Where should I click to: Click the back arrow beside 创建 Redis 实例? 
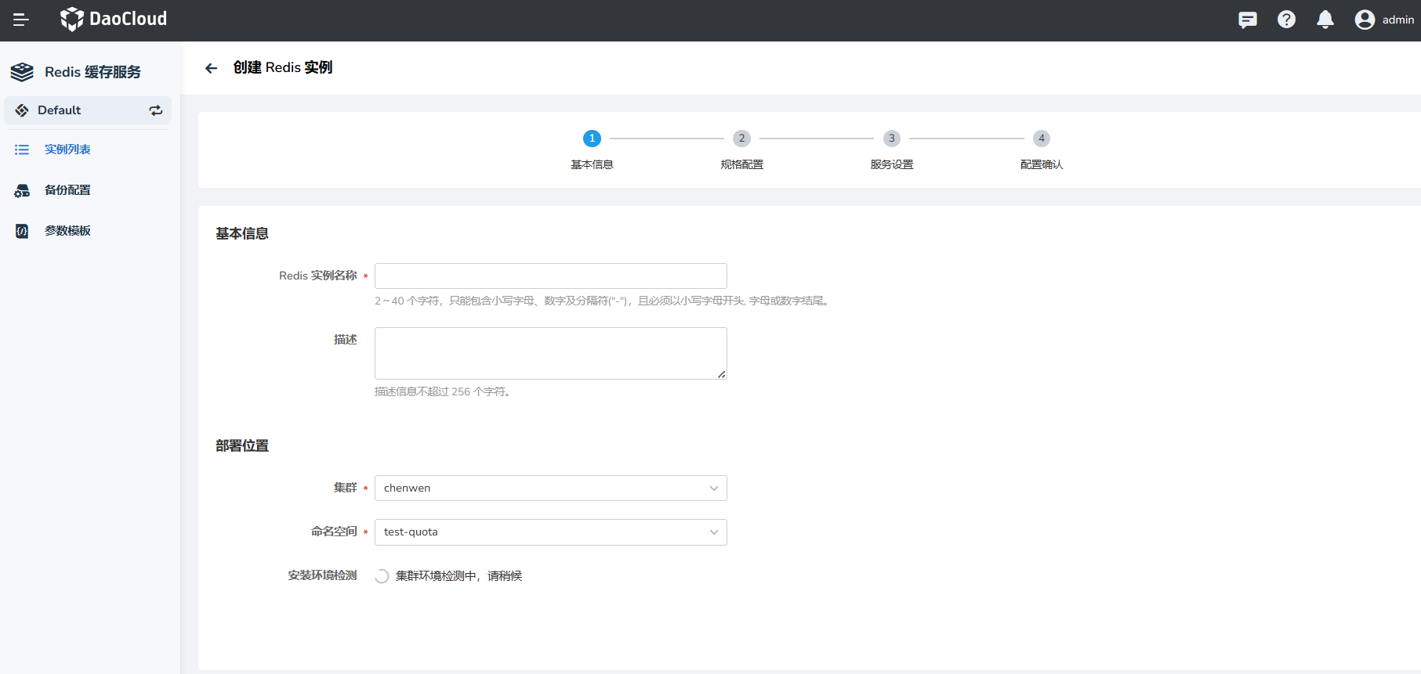click(211, 68)
